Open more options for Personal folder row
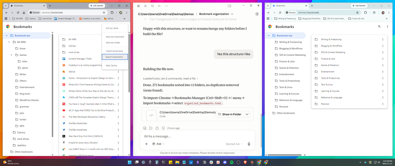This screenshot has width=395, height=166. pyautogui.click(x=383, y=104)
